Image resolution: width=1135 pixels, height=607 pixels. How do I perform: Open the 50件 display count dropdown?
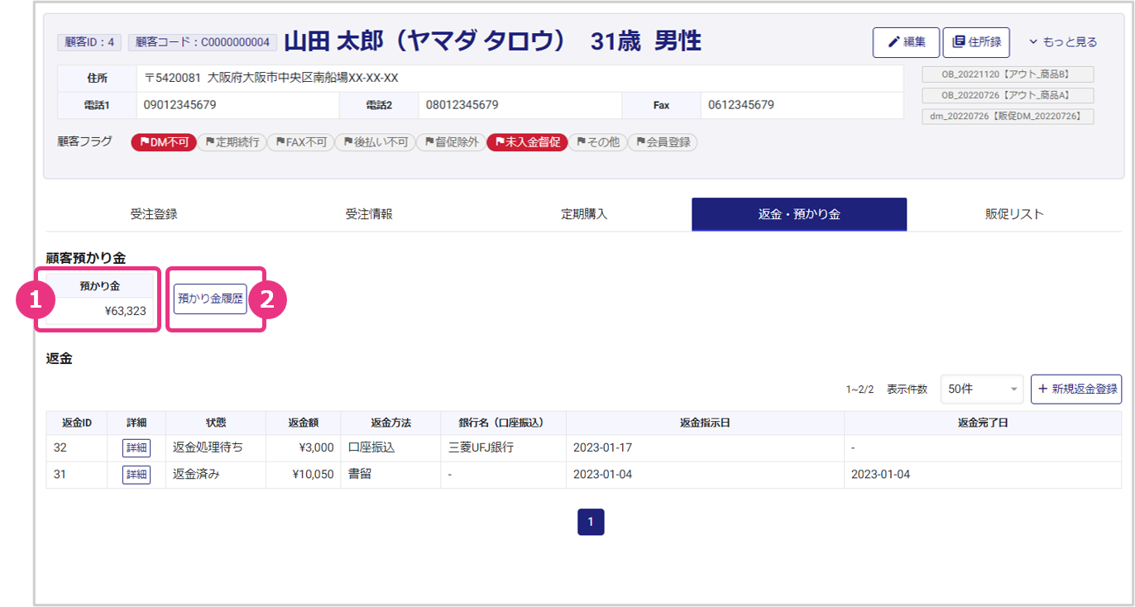[981, 389]
